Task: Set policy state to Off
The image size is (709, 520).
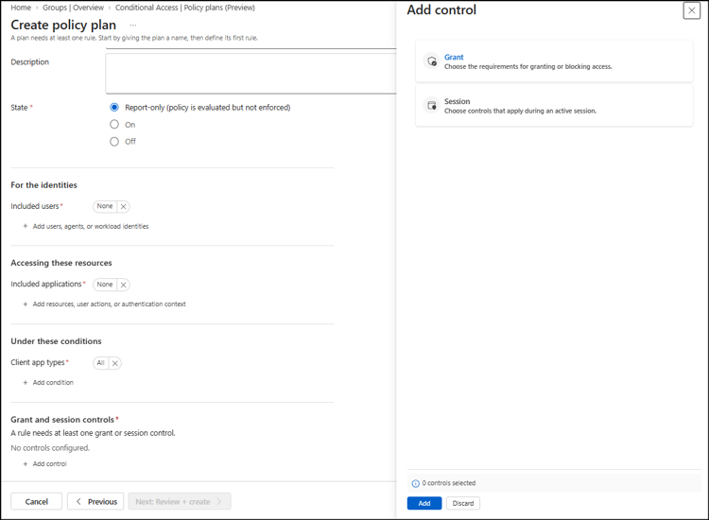Action: point(114,142)
